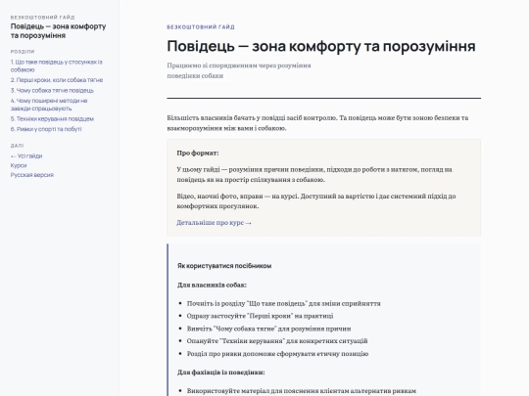Click paragraph Більшість власників бачать у повідці
This screenshot has width=529, height=396.
coord(317,123)
